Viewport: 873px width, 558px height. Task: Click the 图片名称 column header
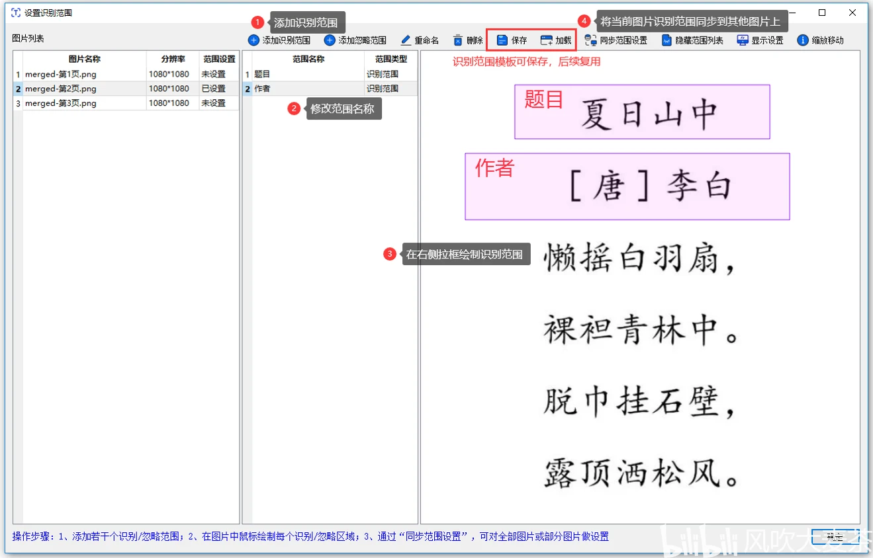tap(85, 59)
